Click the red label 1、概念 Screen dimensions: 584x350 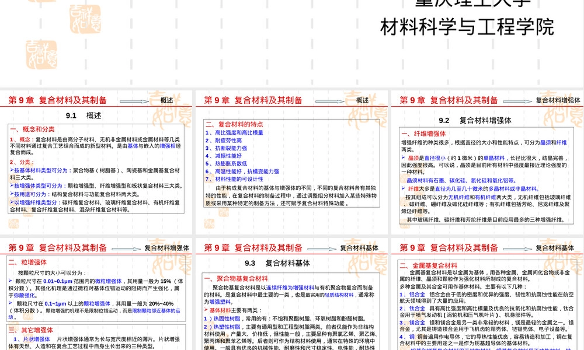click(20, 139)
